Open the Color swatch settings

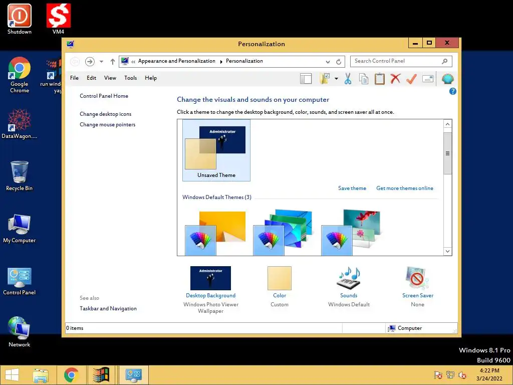tap(280, 278)
